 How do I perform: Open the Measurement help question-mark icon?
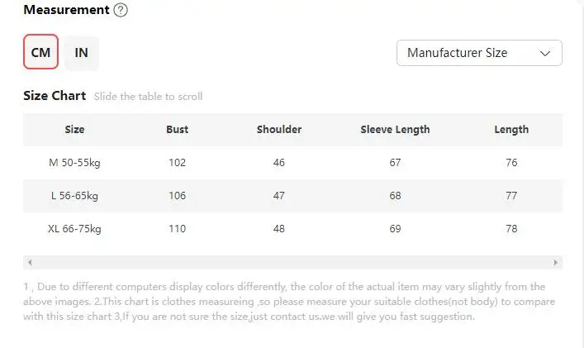coord(121,10)
